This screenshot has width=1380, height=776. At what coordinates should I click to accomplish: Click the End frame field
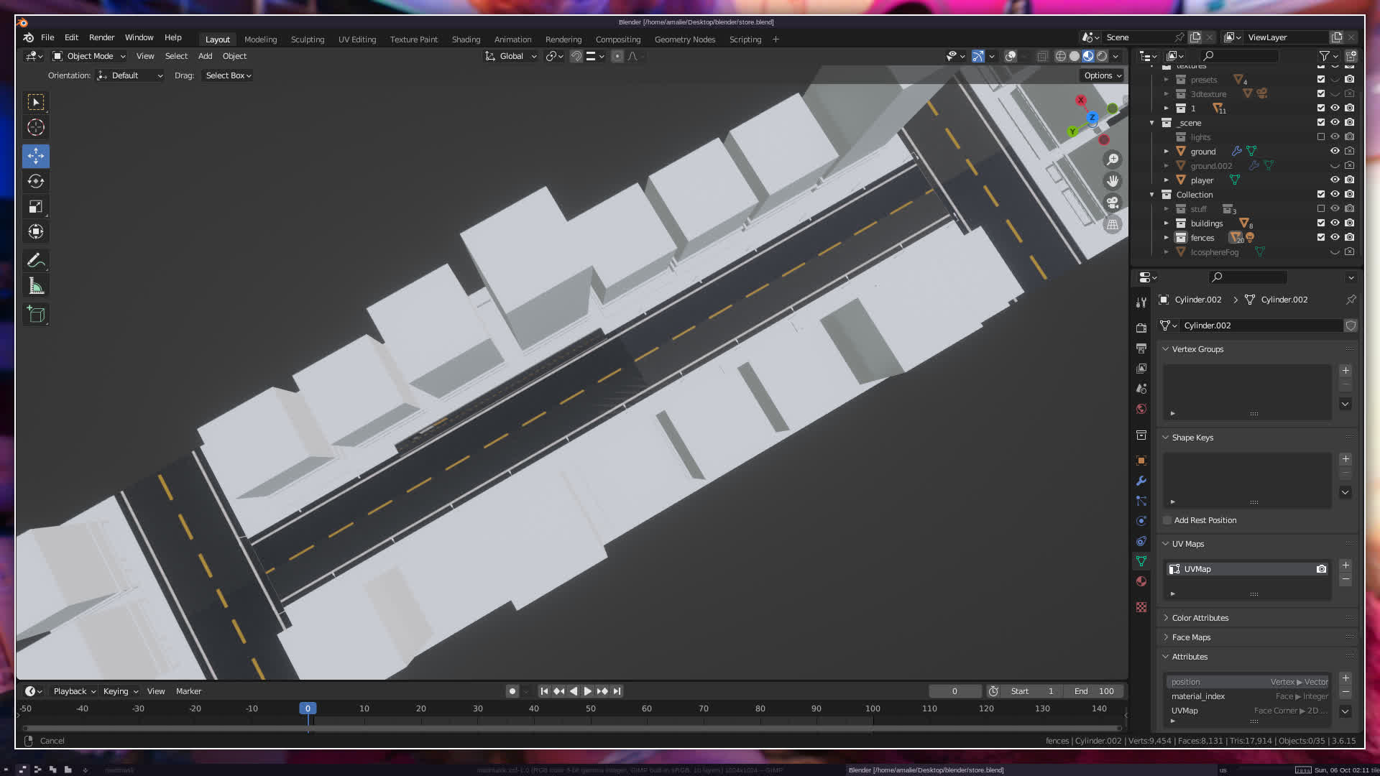pyautogui.click(x=1094, y=691)
